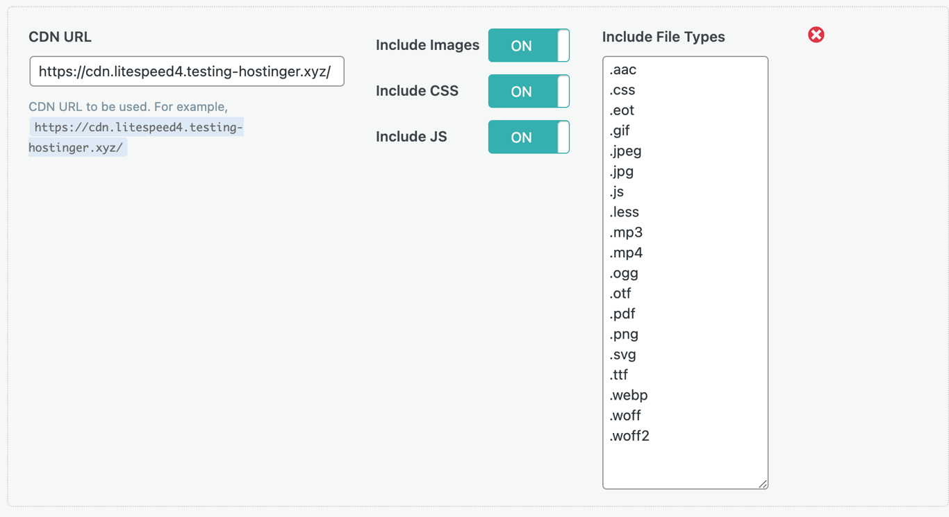Click the .pdf file type entry
Image resolution: width=949 pixels, height=517 pixels.
click(x=622, y=314)
